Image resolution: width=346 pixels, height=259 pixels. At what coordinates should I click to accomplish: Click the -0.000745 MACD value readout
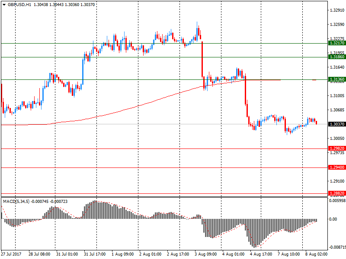point(39,202)
